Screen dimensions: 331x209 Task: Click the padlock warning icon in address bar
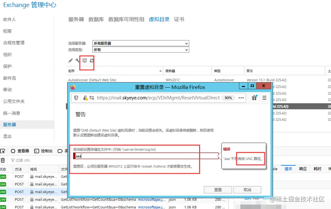[x=85, y=98]
